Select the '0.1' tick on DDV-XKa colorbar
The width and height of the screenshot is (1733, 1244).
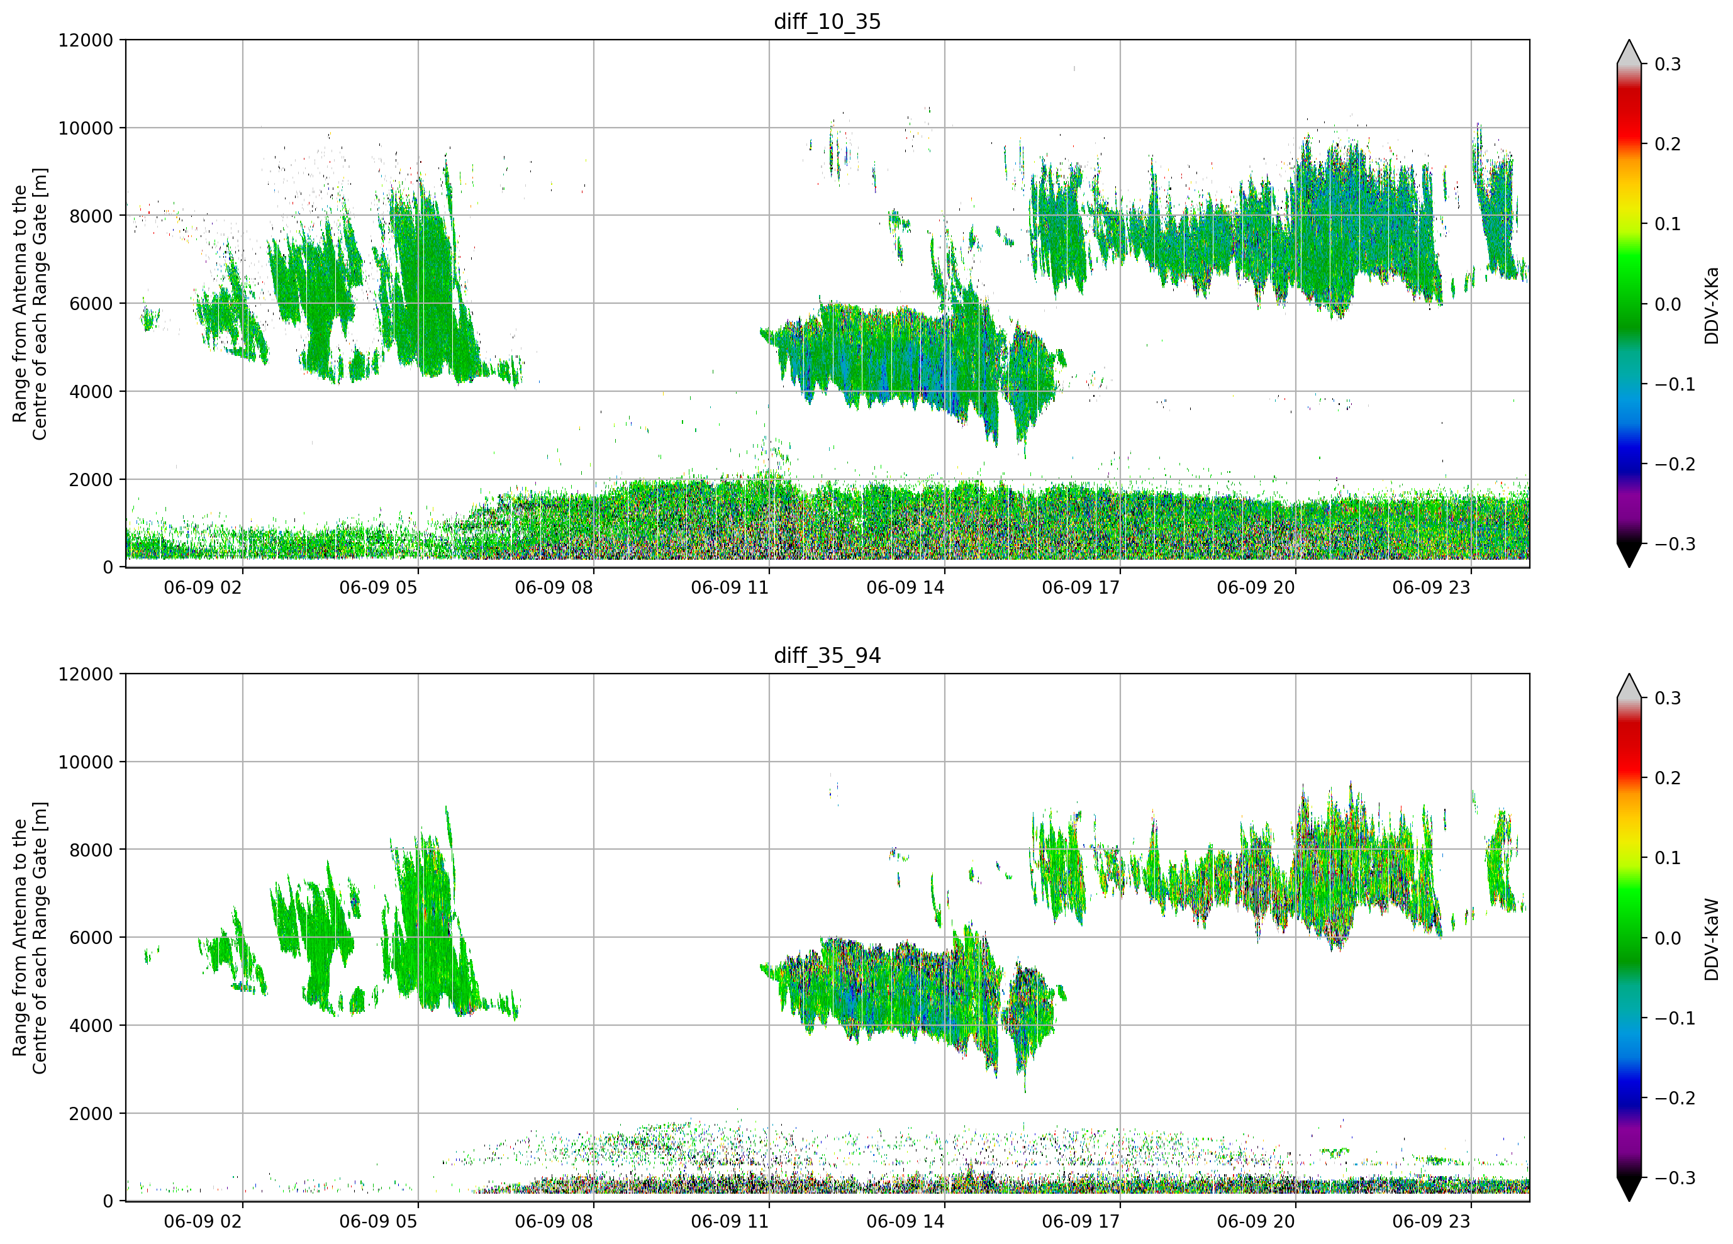click(x=1668, y=224)
